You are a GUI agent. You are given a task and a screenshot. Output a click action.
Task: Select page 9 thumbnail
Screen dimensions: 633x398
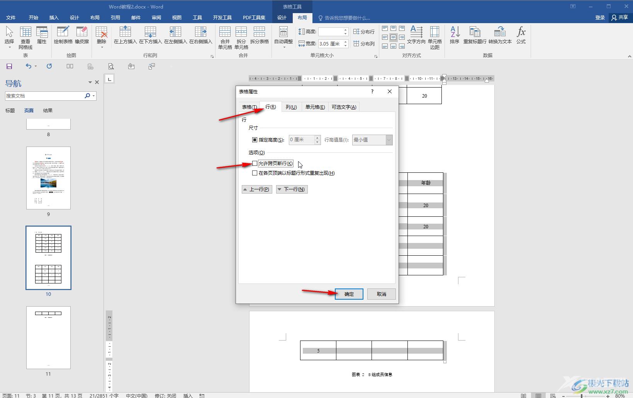tap(48, 178)
